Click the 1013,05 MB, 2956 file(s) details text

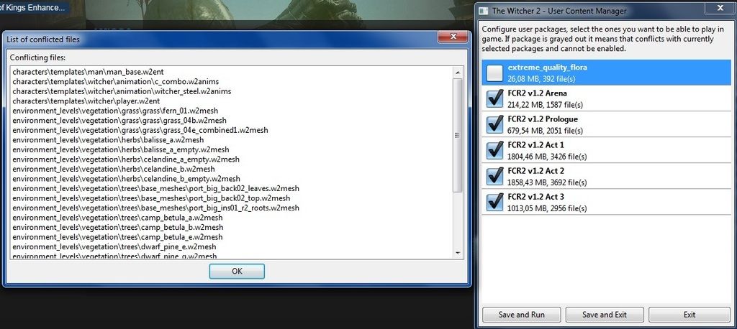(x=547, y=208)
